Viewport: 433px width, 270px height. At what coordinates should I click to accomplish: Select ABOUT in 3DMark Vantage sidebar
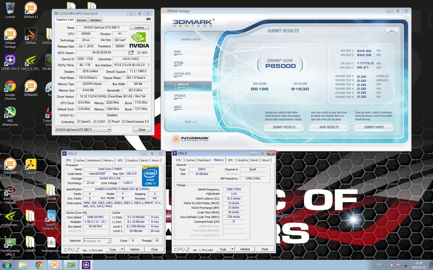[178, 107]
